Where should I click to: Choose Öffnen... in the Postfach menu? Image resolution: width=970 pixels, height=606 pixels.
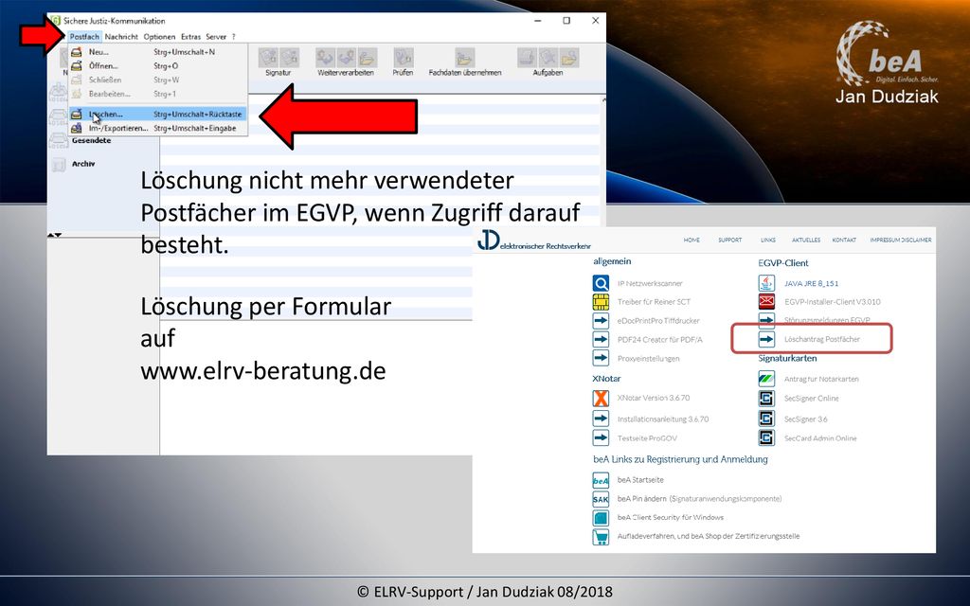pos(158,65)
